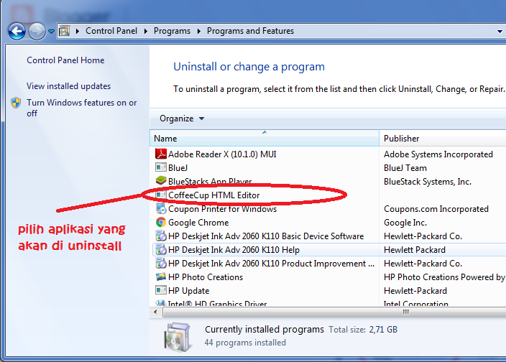Click Programs and Features breadcrumb
Viewport: 506px width, 362px height.
click(250, 31)
